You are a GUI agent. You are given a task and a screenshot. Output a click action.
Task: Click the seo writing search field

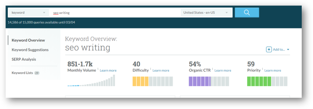115,13
